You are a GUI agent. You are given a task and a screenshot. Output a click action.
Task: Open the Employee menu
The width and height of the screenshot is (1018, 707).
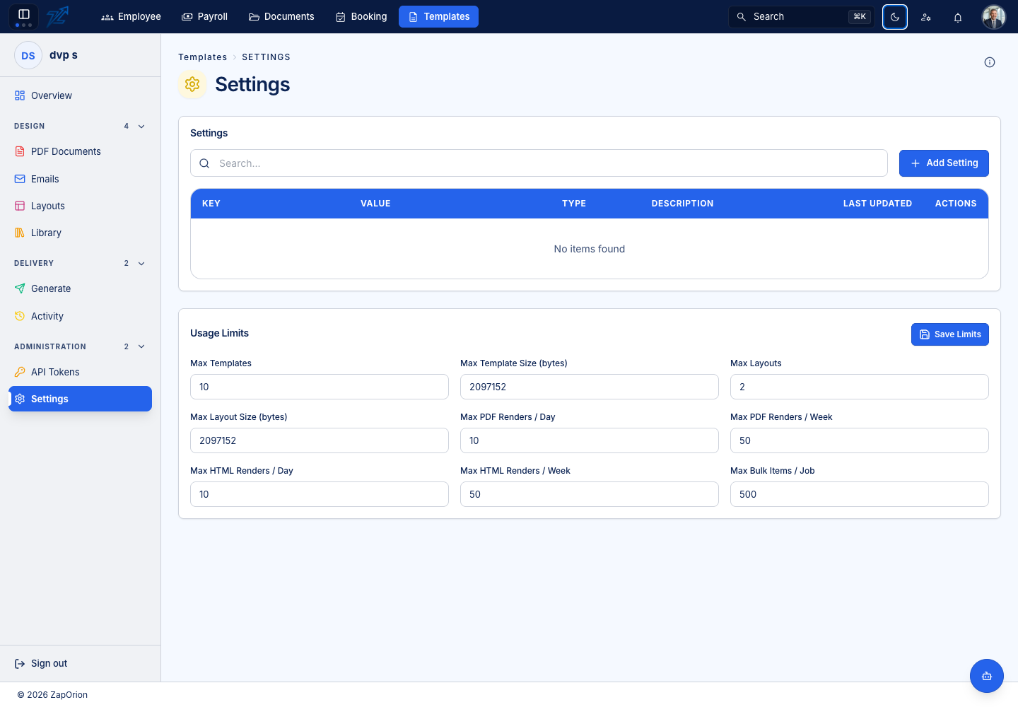coord(131,16)
